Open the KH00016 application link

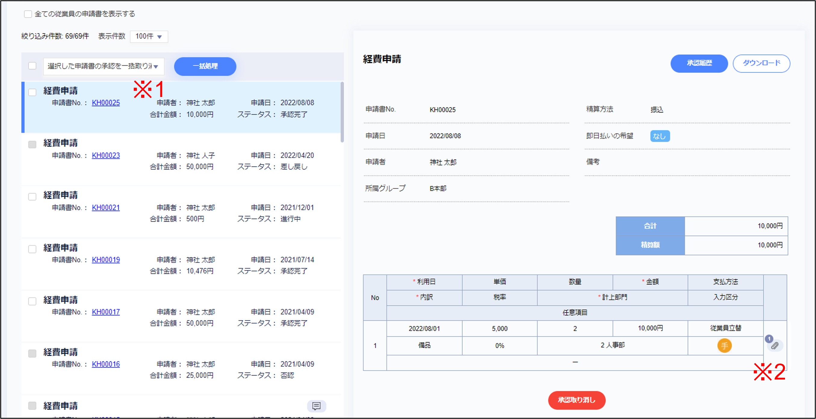coord(106,364)
